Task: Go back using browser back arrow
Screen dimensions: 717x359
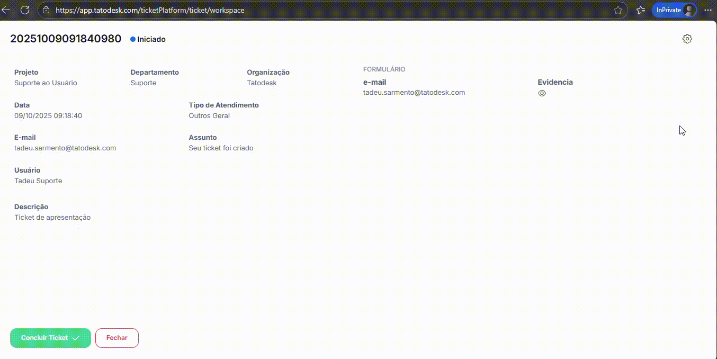Action: [x=6, y=10]
